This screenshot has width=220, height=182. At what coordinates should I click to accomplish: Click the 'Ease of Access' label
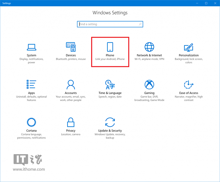tap(188, 93)
